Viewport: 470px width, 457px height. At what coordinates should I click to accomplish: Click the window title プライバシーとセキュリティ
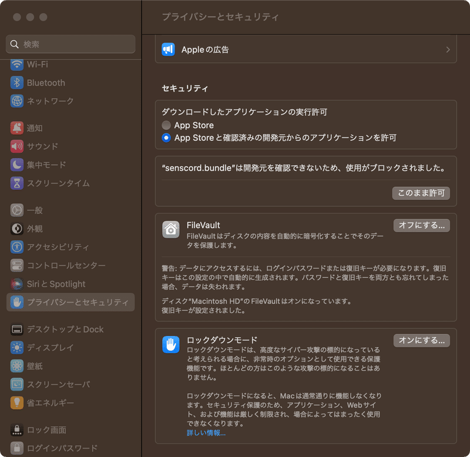click(x=220, y=17)
